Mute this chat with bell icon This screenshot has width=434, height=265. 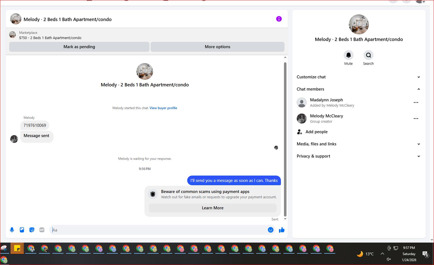coord(349,55)
